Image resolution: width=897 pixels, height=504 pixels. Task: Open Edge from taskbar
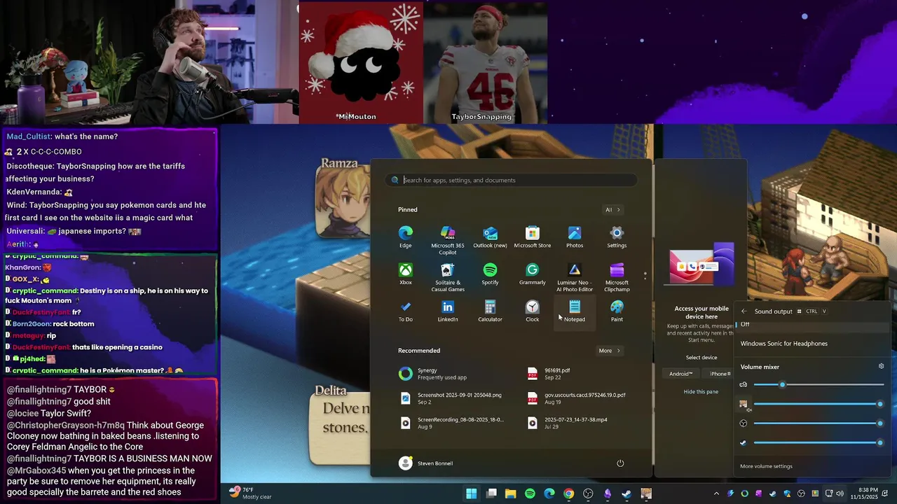pos(549,493)
